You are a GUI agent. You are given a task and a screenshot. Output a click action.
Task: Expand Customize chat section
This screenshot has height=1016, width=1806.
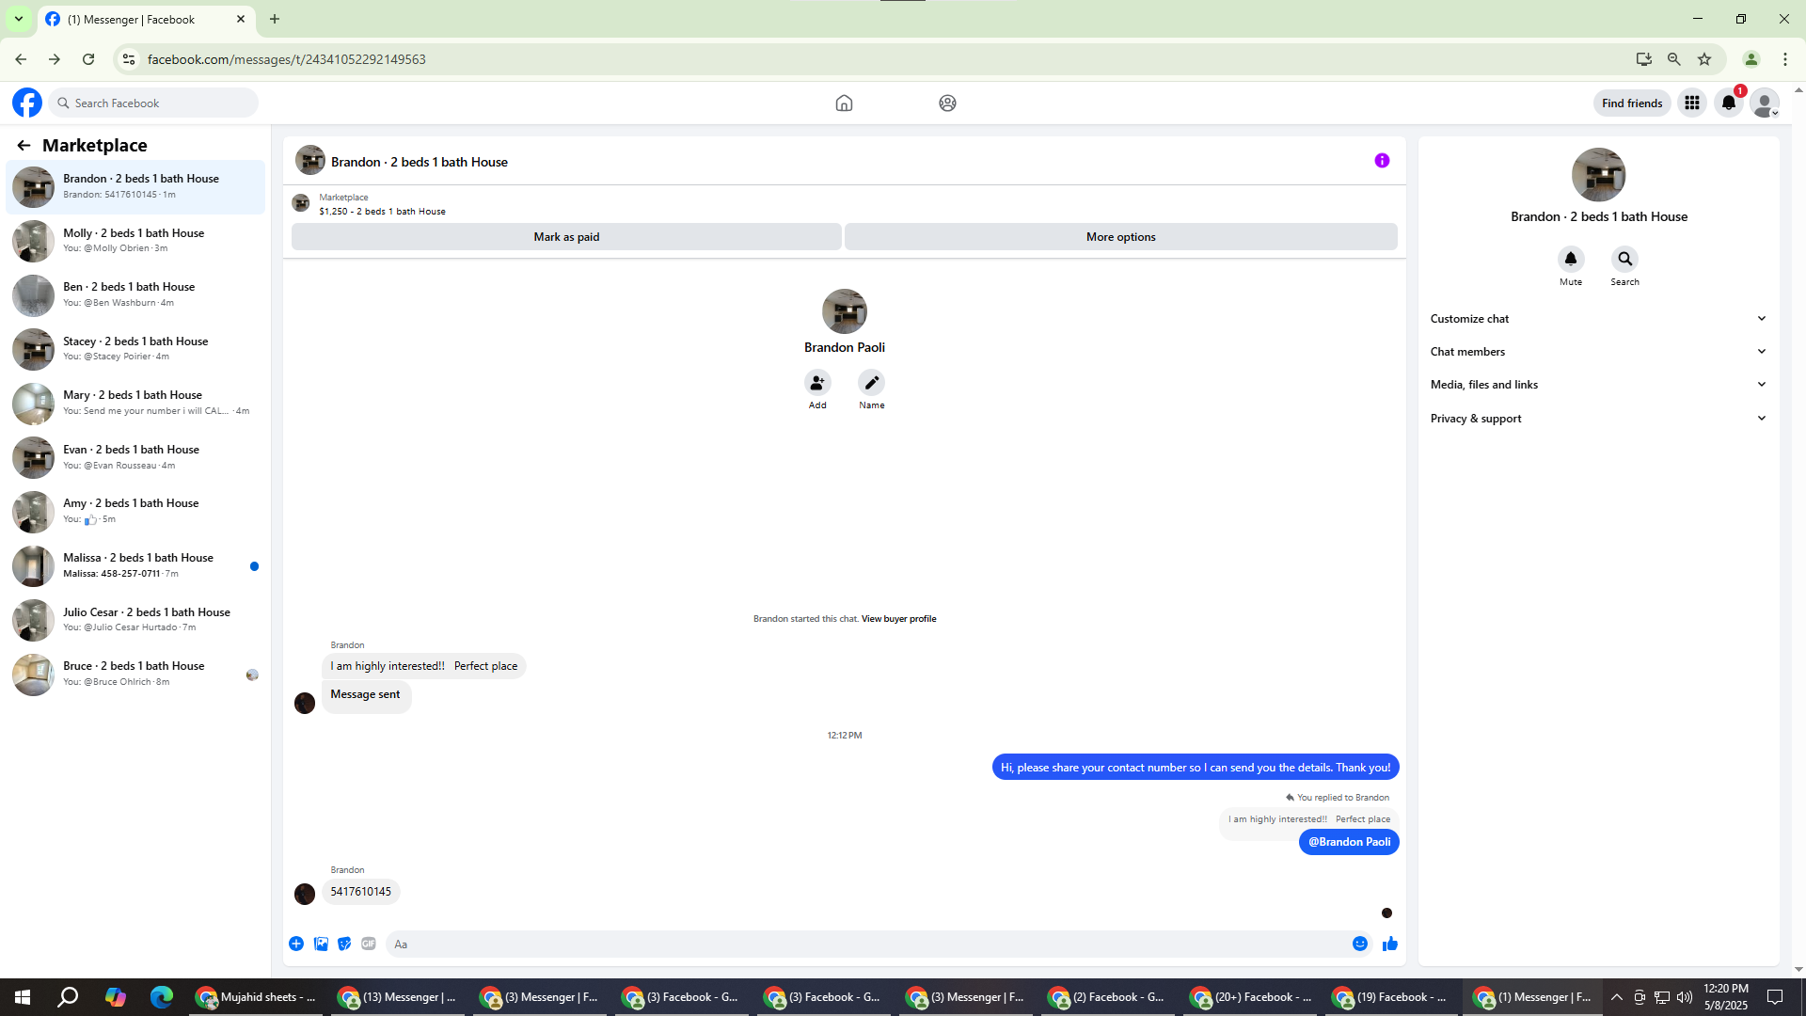tap(1598, 319)
